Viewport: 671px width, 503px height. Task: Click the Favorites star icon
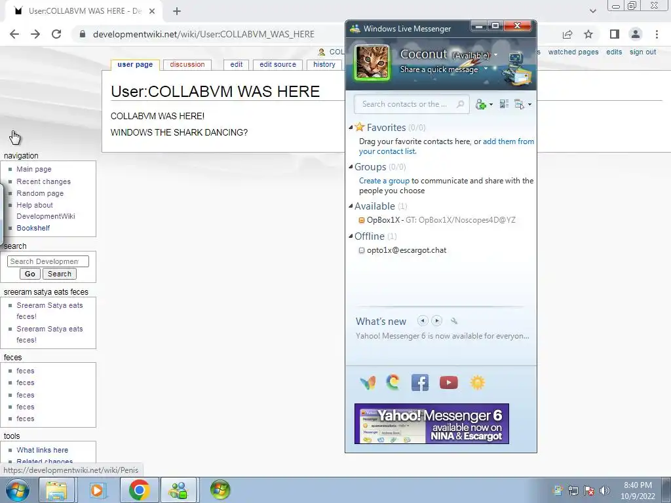(360, 126)
